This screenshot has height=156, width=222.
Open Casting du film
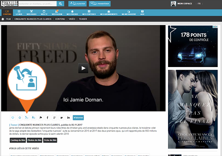point(18,140)
